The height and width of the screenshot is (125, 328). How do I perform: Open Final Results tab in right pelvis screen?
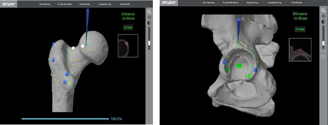click(296, 3)
